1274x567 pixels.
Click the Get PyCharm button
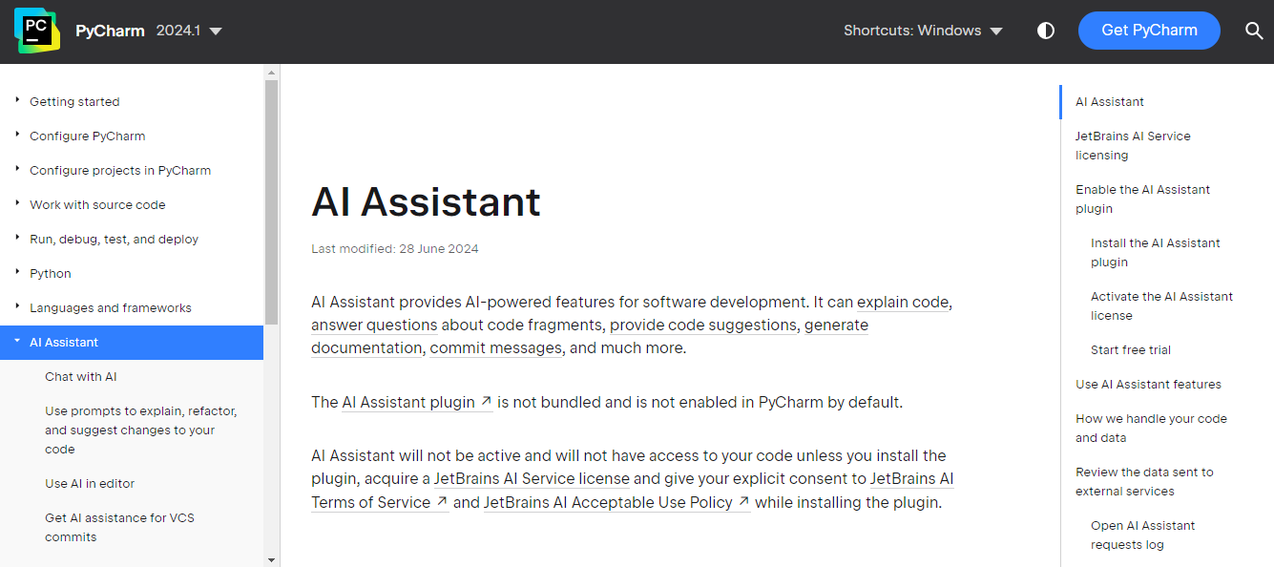pos(1149,31)
